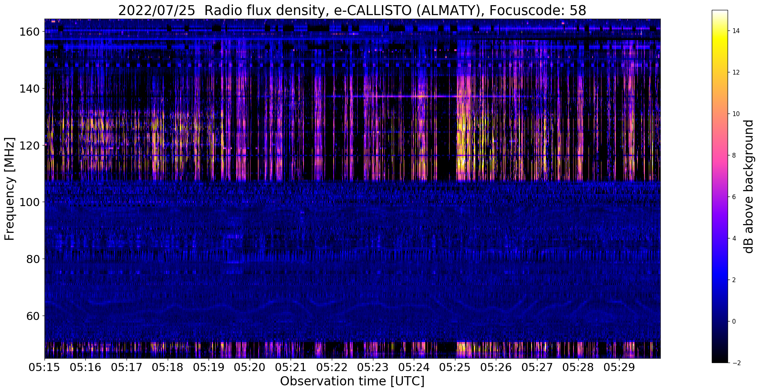Click the colorbar tick value 12
This screenshot has width=760, height=392.
click(736, 72)
